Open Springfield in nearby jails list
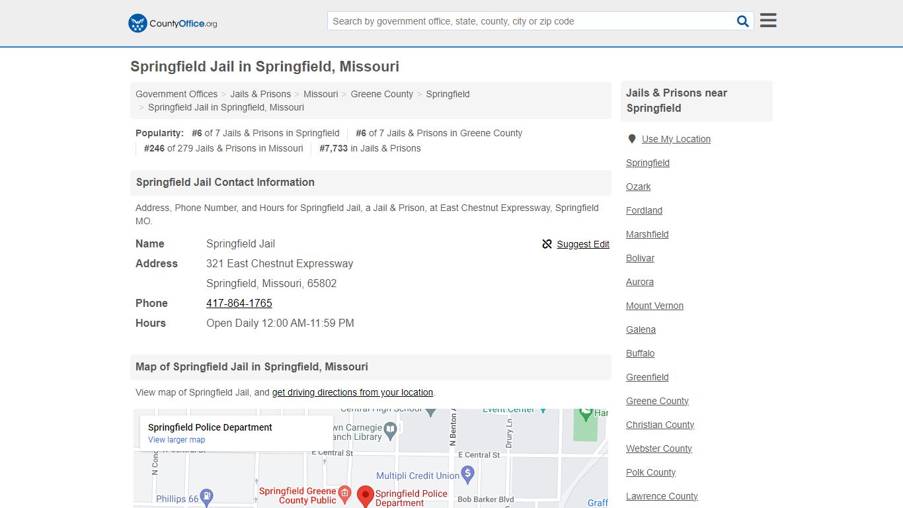This screenshot has width=903, height=508. pos(648,163)
